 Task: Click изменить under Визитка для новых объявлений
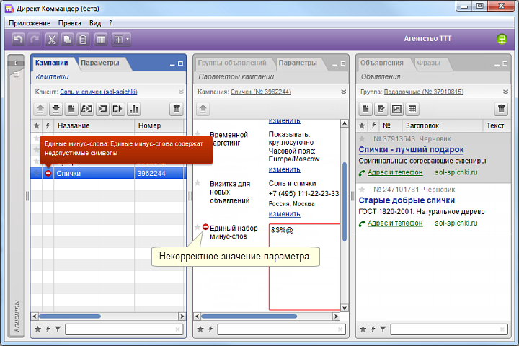click(284, 214)
